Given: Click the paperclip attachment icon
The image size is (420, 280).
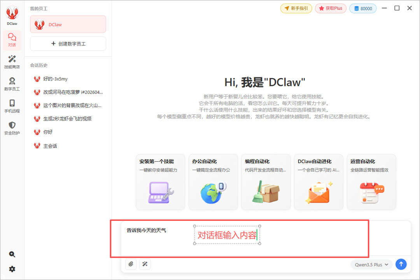Looking at the screenshot, I should pos(131,264).
